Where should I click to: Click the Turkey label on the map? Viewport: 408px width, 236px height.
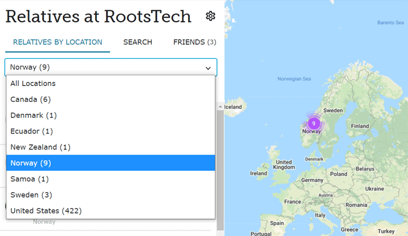(x=386, y=231)
